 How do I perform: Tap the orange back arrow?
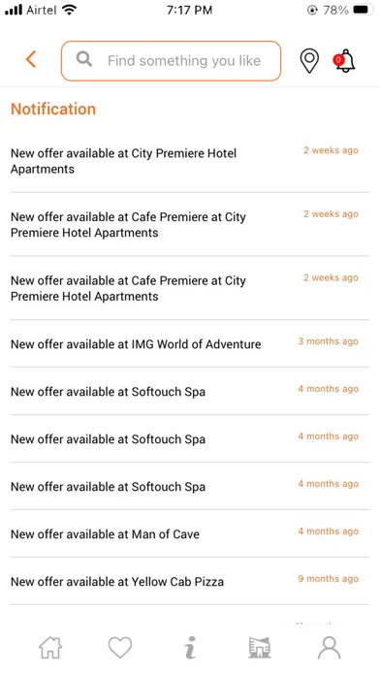click(31, 59)
